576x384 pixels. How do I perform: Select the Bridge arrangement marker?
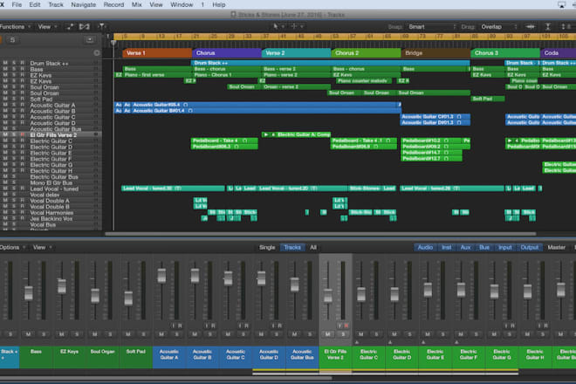436,53
